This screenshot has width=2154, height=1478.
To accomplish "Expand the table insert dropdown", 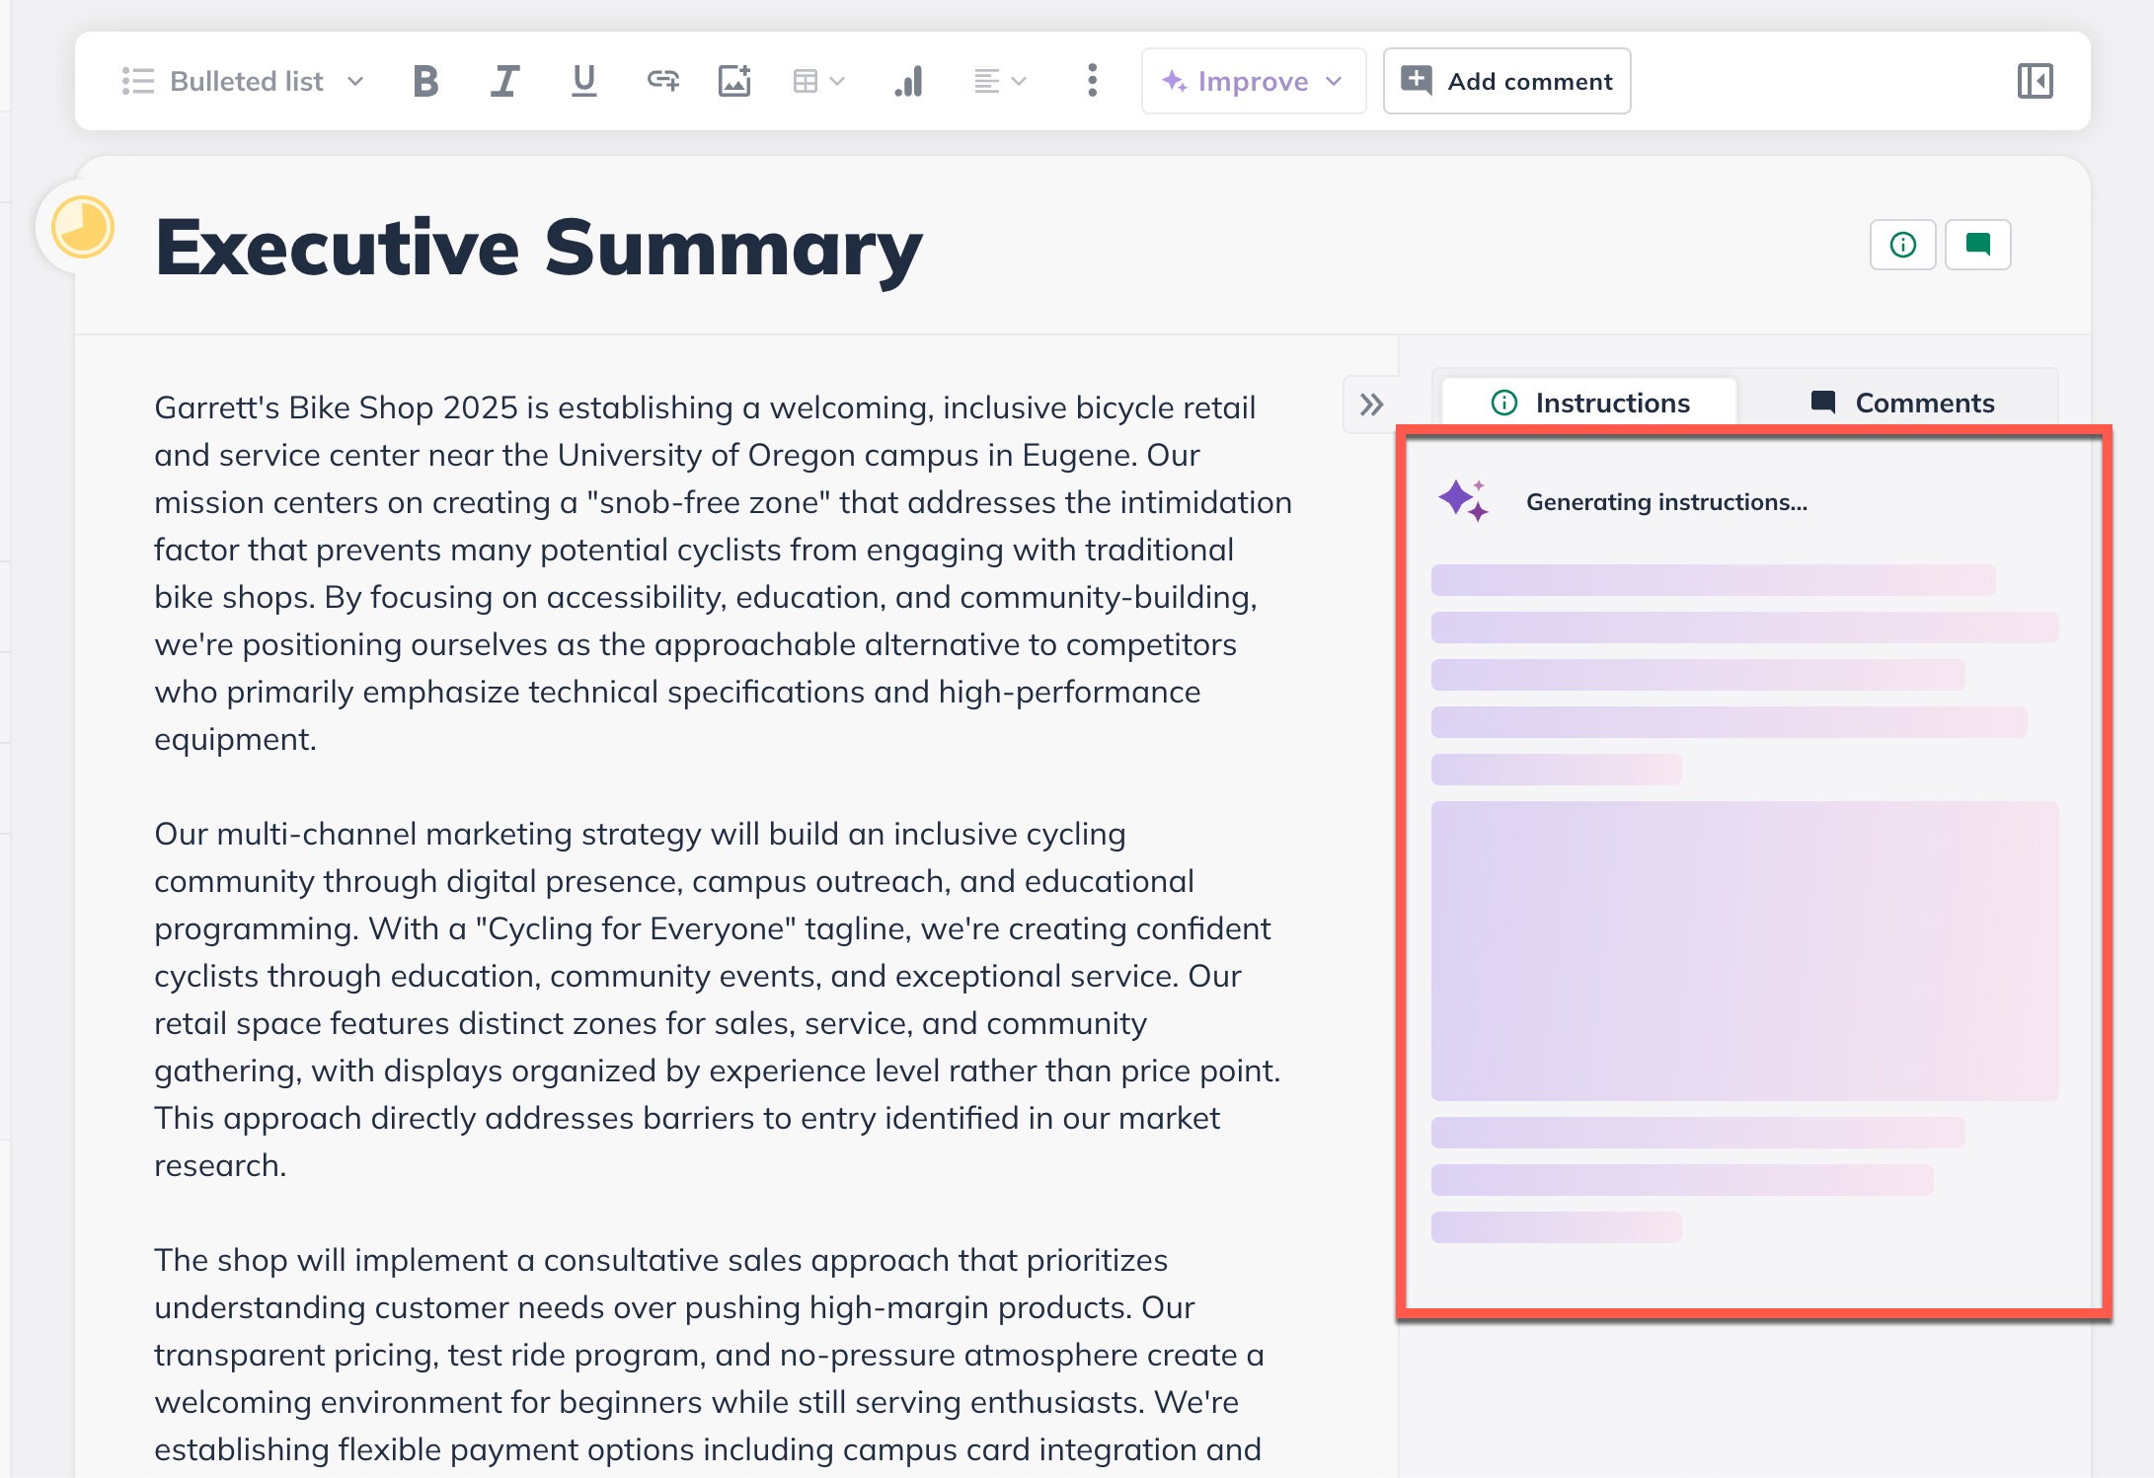I will 818,81.
